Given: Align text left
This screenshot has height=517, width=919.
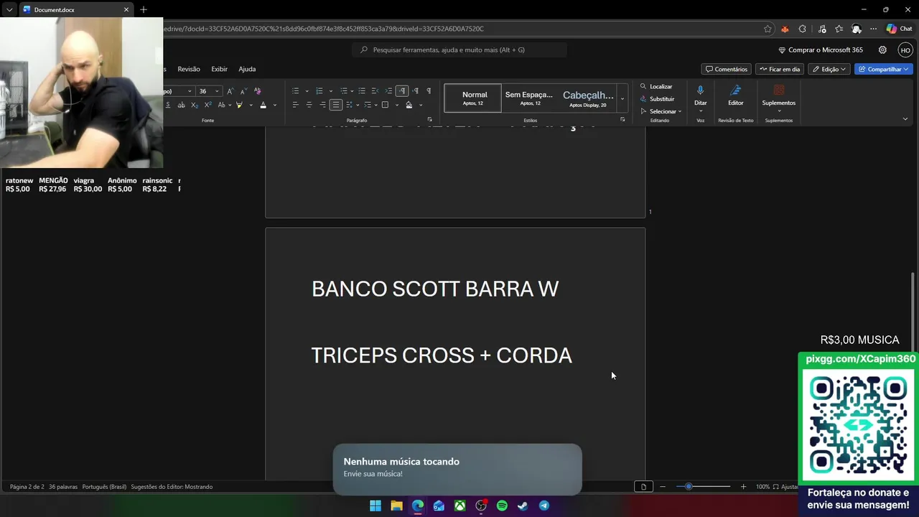Looking at the screenshot, I should click(295, 105).
